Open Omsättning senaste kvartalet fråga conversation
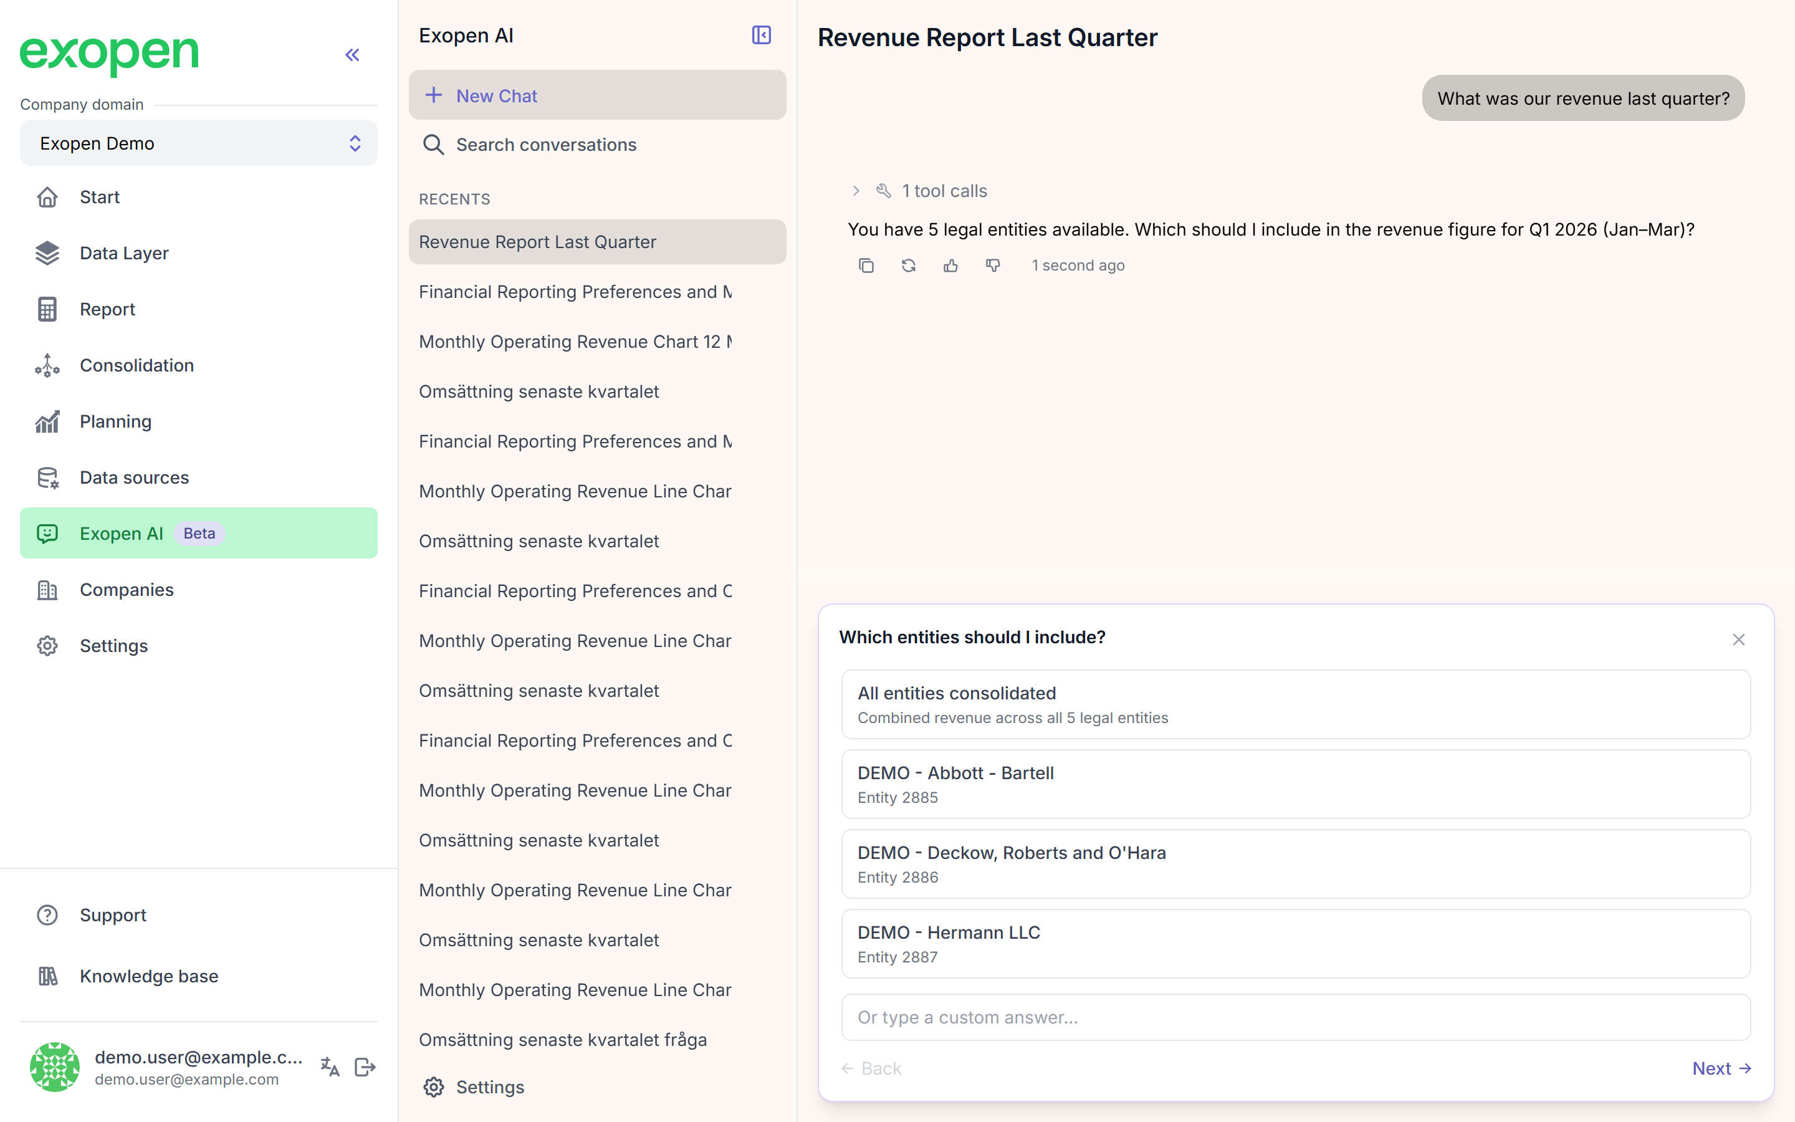The width and height of the screenshot is (1795, 1122). pos(597,1040)
